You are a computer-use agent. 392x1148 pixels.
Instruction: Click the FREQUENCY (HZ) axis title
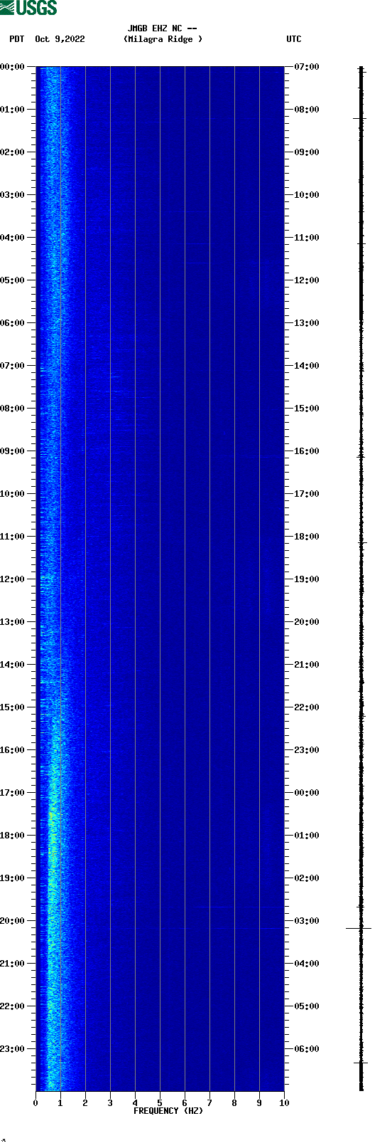click(168, 1111)
